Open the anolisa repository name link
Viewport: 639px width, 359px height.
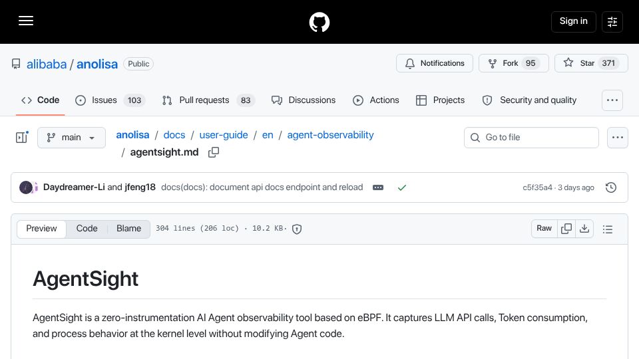tap(97, 64)
